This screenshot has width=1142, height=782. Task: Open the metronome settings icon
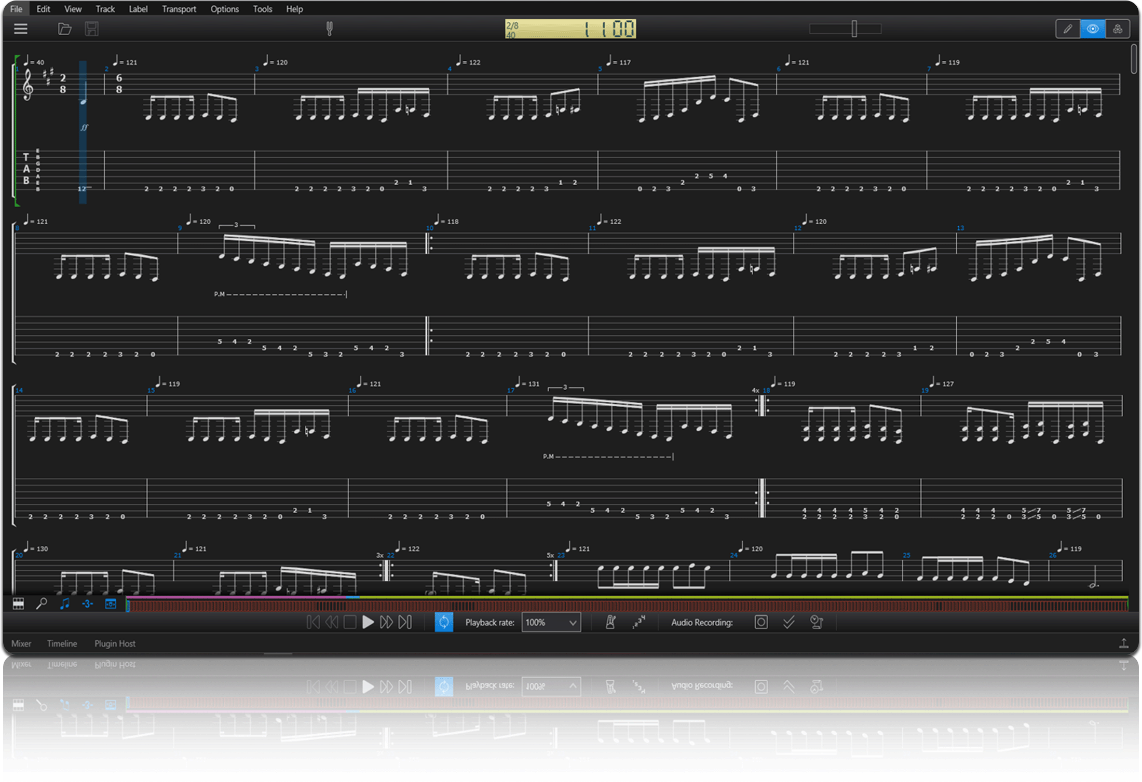[x=611, y=622]
